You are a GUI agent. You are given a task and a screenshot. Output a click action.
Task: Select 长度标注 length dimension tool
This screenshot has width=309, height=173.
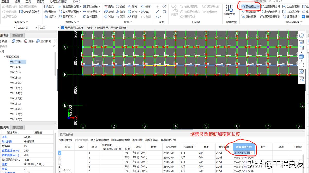click(91, 12)
